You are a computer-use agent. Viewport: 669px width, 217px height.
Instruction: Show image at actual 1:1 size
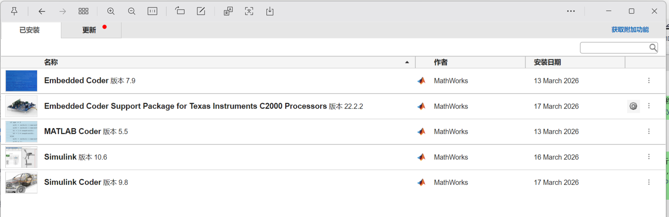pyautogui.click(x=152, y=11)
